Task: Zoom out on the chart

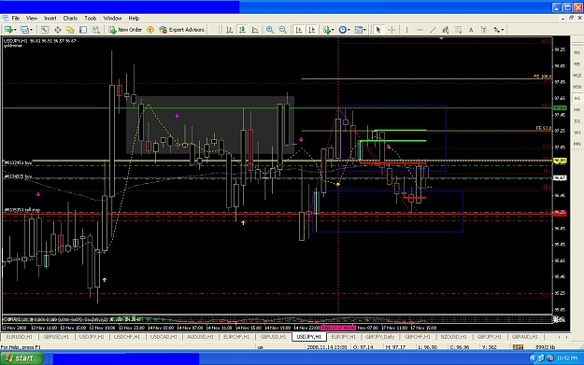Action: (x=283, y=30)
